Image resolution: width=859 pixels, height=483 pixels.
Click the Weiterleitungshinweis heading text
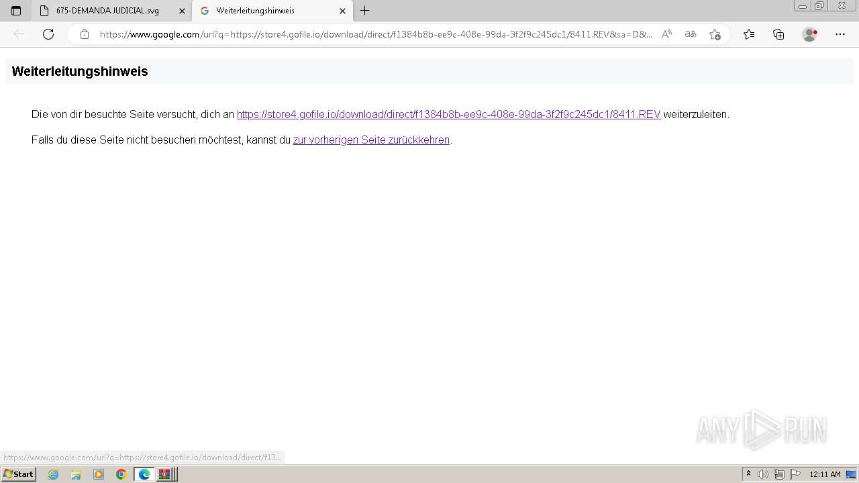80,71
